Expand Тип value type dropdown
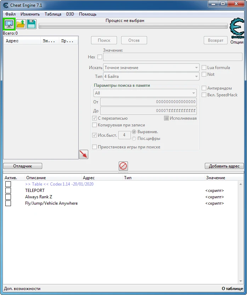 pyautogui.click(x=151, y=76)
